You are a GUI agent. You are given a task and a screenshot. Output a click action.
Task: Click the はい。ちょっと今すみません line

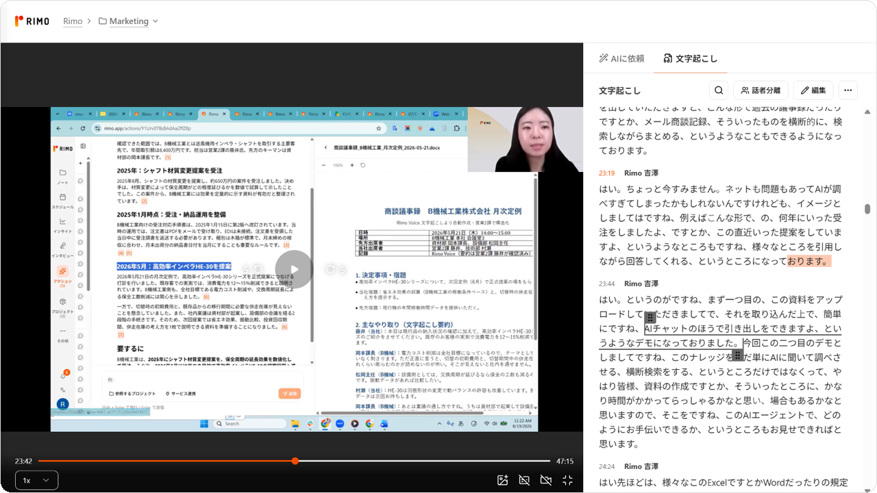pos(720,189)
